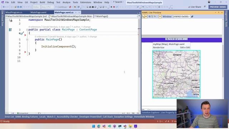229x129 pixels.
Task: Open the View menu
Action: pyautogui.click(x=20, y=3)
